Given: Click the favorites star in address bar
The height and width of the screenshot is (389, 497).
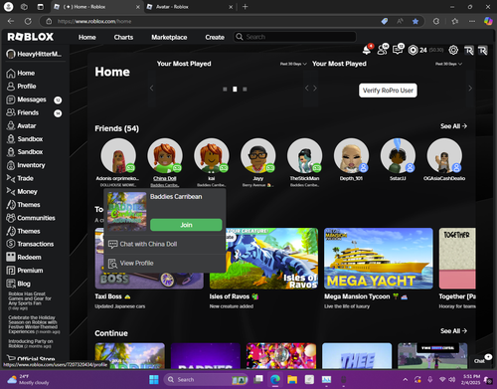Looking at the screenshot, I should point(415,21).
